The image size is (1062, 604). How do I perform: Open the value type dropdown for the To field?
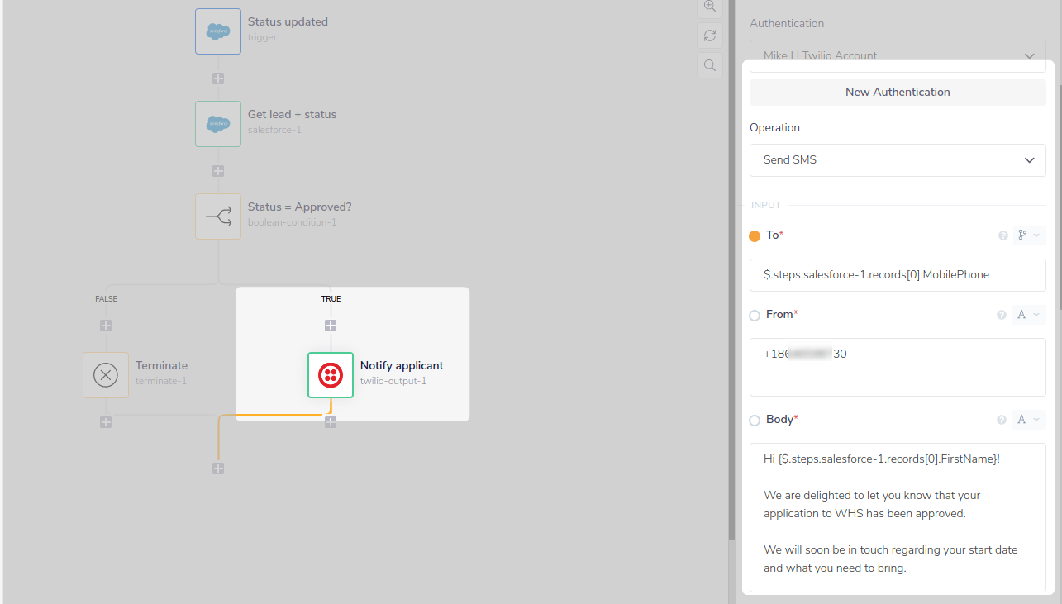pyautogui.click(x=1028, y=235)
